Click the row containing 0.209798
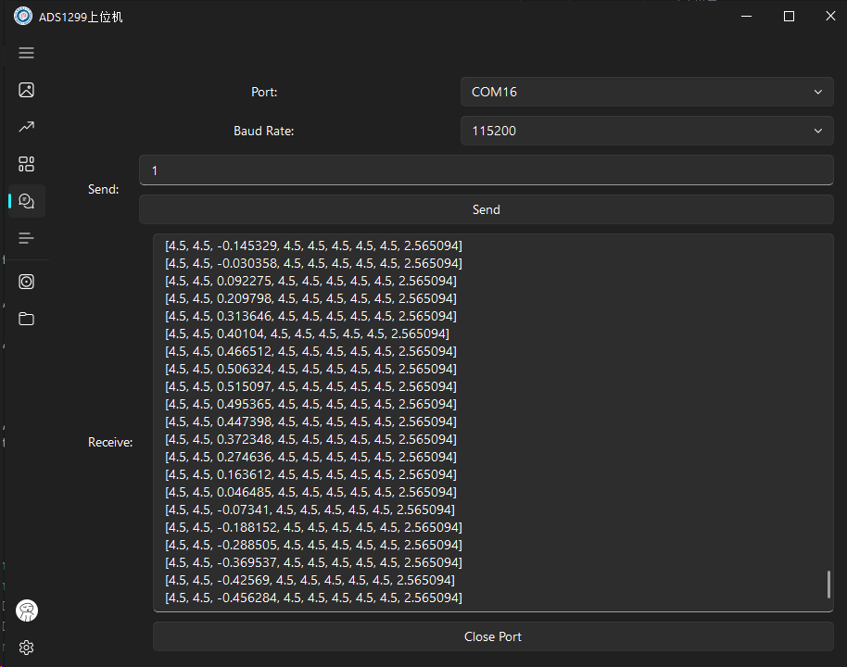The height and width of the screenshot is (667, 847). pyautogui.click(x=310, y=298)
